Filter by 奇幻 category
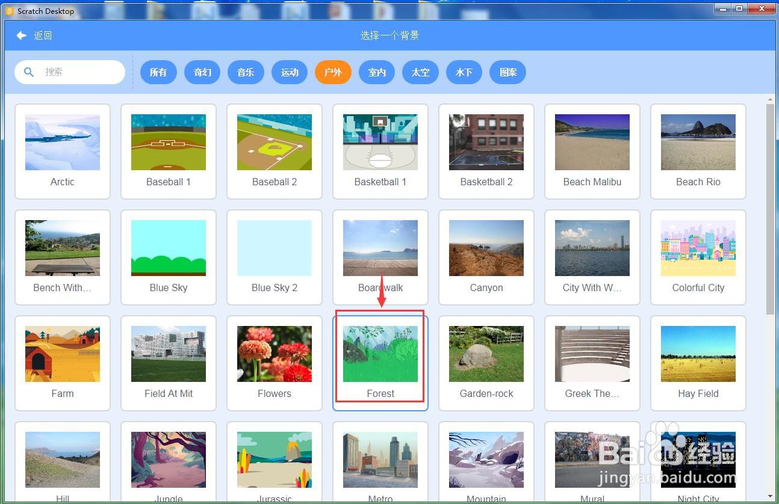Image resolution: width=779 pixels, height=504 pixels. (x=202, y=72)
